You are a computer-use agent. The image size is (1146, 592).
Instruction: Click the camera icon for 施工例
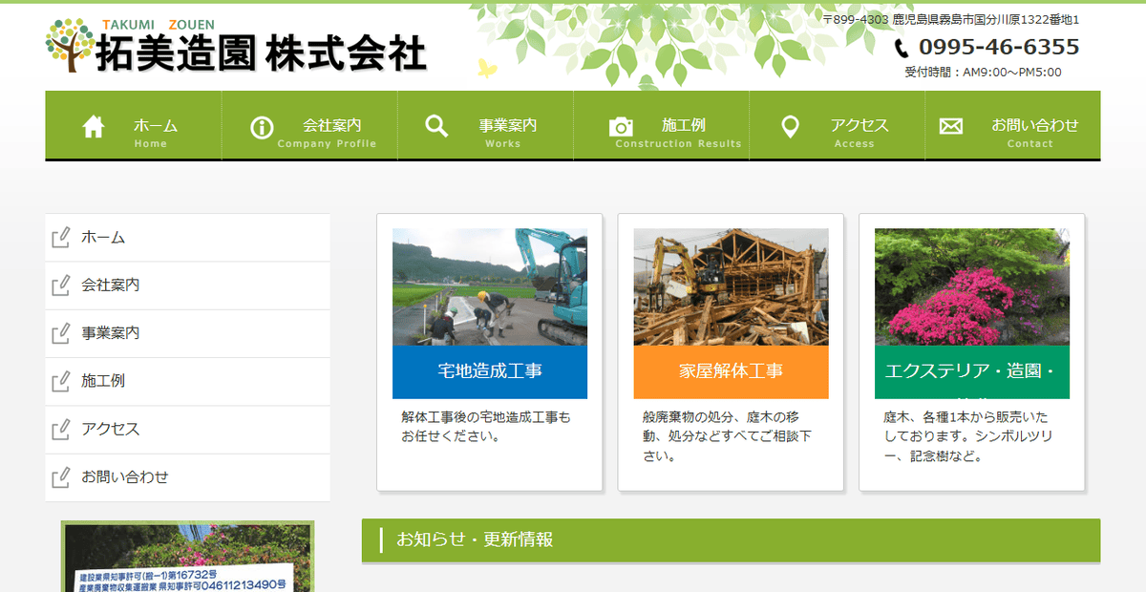(623, 125)
